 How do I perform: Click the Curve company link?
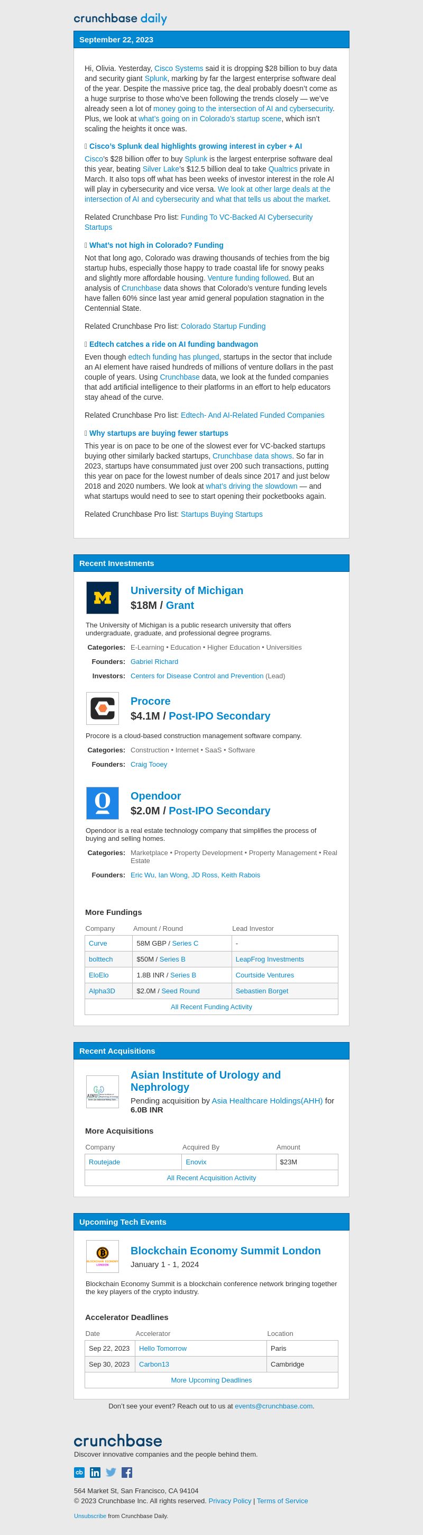(98, 943)
